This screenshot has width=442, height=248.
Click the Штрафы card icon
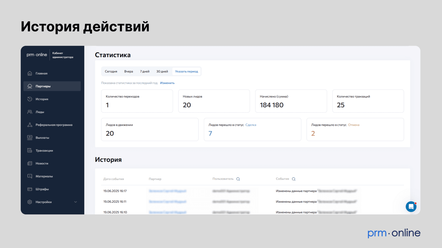[x=30, y=189]
